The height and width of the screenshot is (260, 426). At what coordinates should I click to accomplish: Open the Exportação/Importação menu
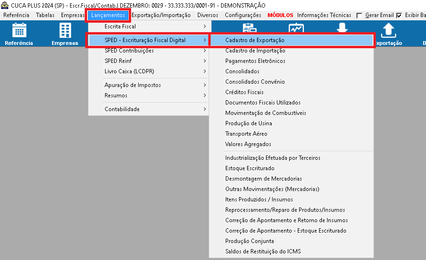pos(161,15)
